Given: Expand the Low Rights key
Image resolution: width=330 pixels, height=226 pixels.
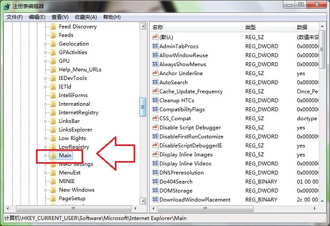Looking at the screenshot, I should 46,138.
